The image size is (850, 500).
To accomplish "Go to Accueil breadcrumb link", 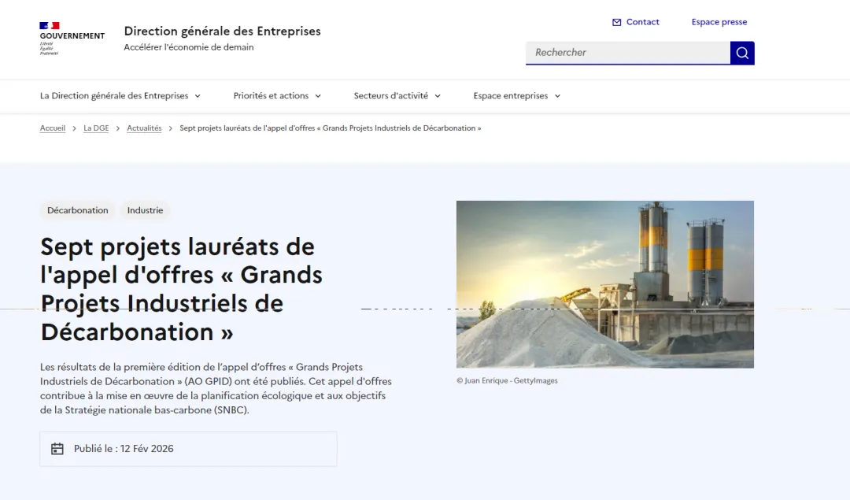I will coord(53,128).
